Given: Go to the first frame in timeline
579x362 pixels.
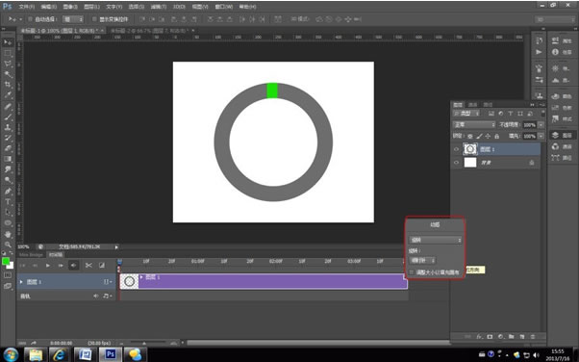Looking at the screenshot, I should (x=22, y=266).
